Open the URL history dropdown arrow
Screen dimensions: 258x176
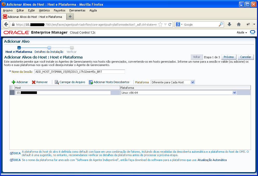pyautogui.click(x=165, y=25)
